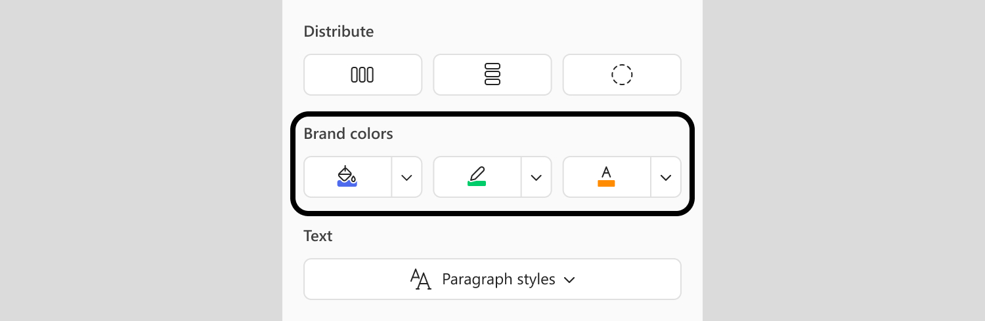The width and height of the screenshot is (985, 321).
Task: Select the Distribute section heading
Action: [x=338, y=31]
